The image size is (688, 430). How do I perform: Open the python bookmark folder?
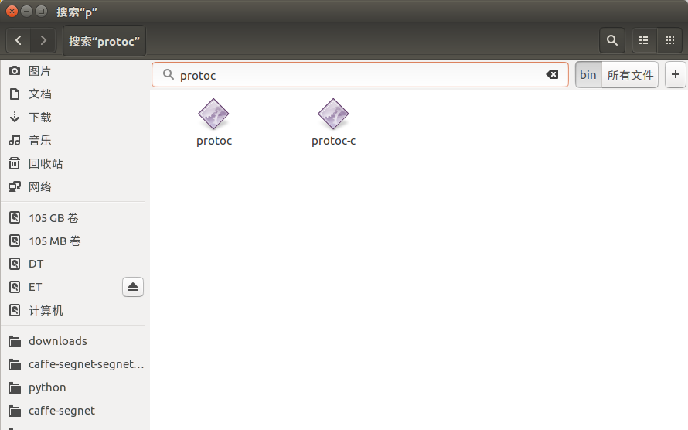click(x=73, y=387)
